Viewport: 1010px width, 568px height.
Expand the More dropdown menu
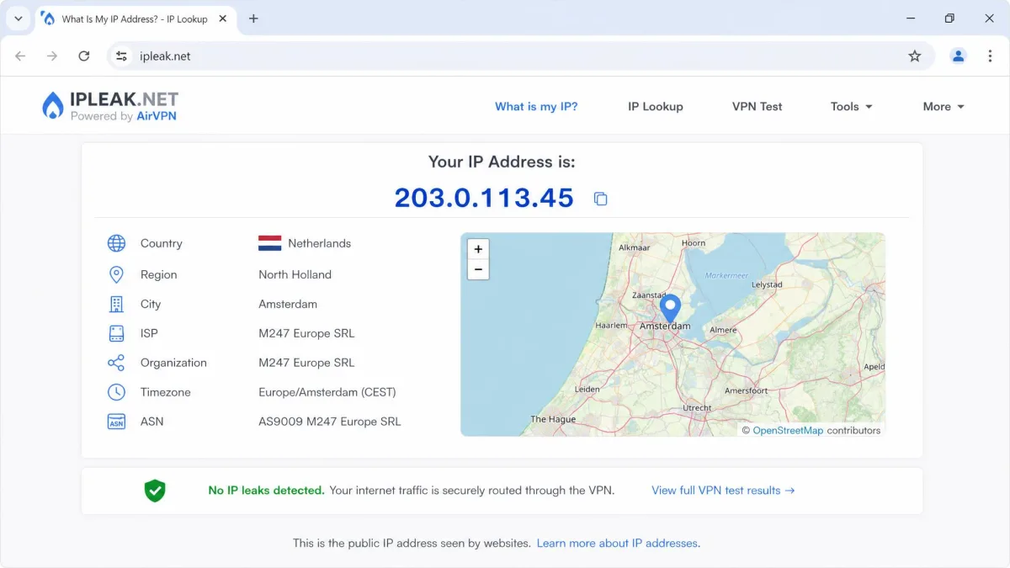click(944, 107)
